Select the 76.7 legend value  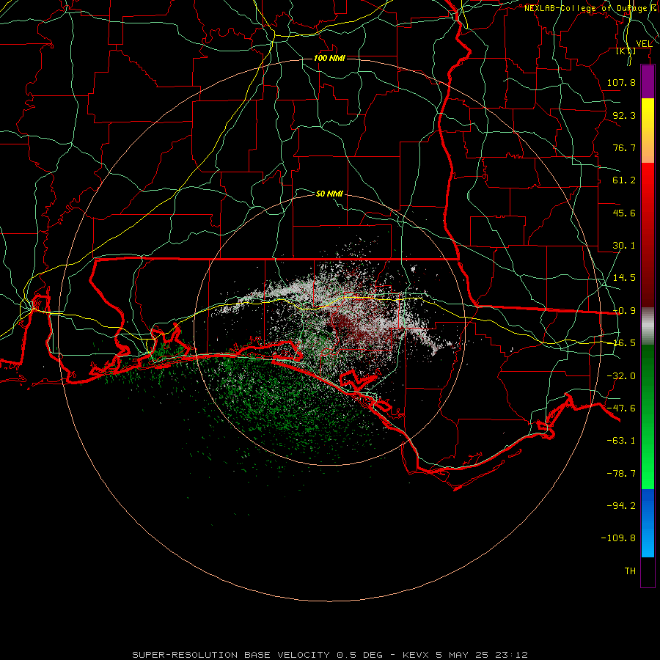point(624,147)
